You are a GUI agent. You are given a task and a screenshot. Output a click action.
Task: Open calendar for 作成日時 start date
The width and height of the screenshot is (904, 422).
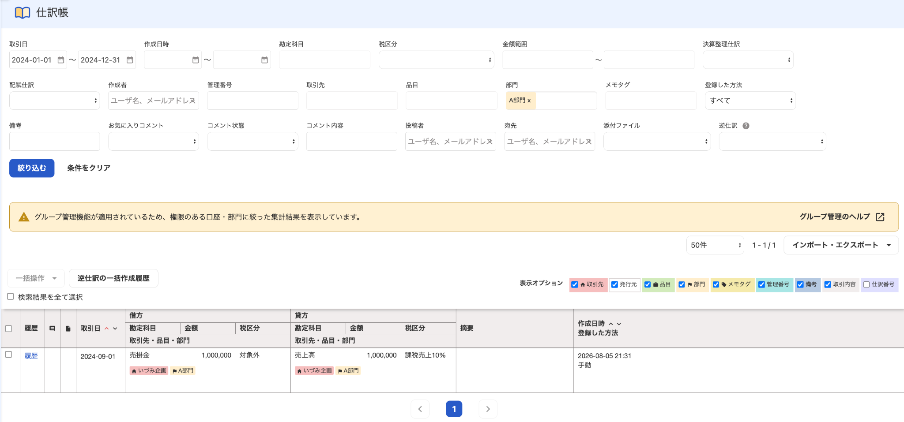196,60
